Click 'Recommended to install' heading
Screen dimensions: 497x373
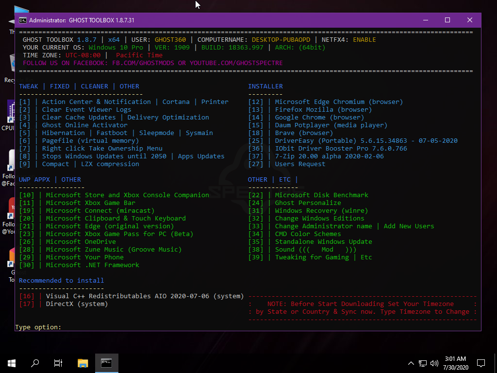point(62,281)
